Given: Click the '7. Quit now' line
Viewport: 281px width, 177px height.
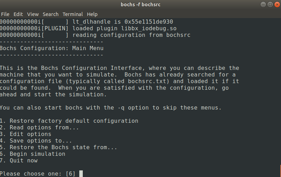Looking at the screenshot, I should click(19, 160).
